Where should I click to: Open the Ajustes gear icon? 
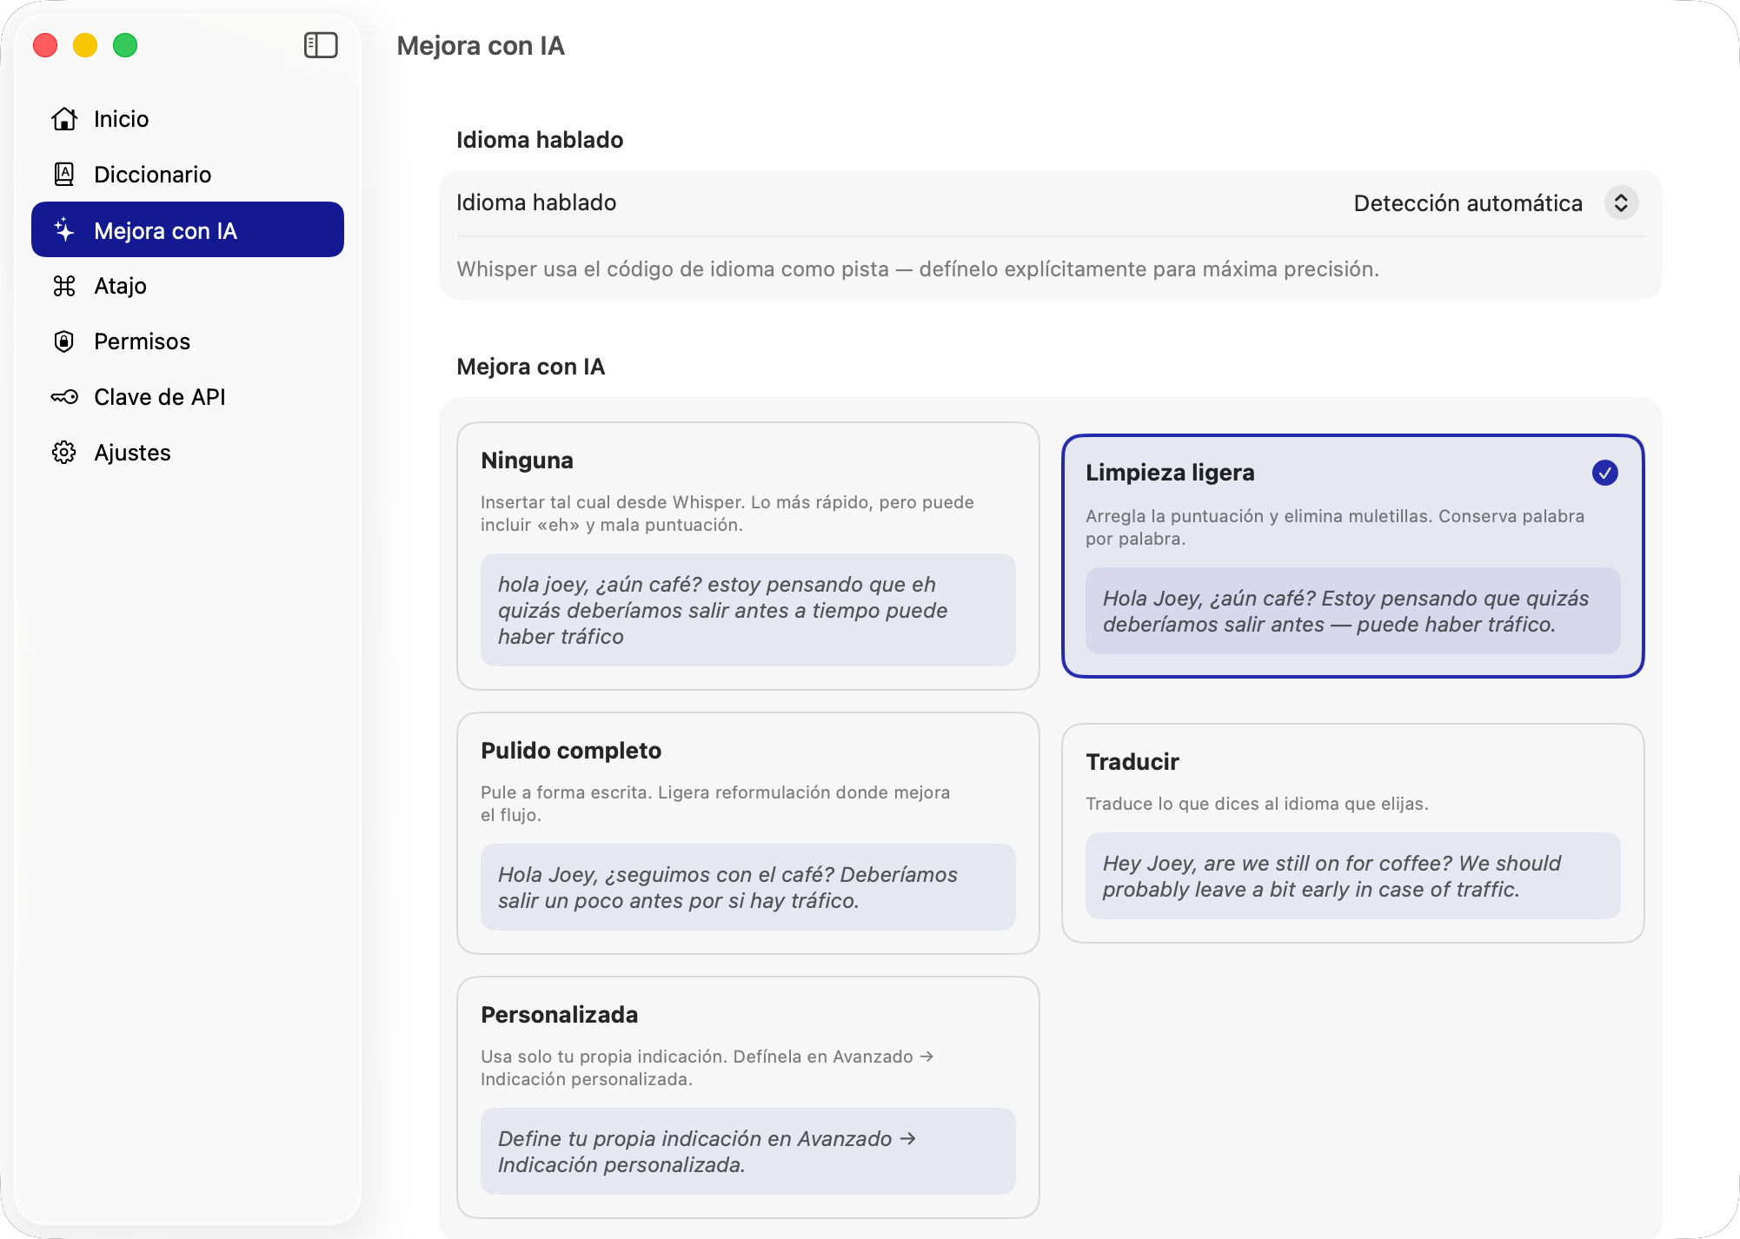click(64, 452)
